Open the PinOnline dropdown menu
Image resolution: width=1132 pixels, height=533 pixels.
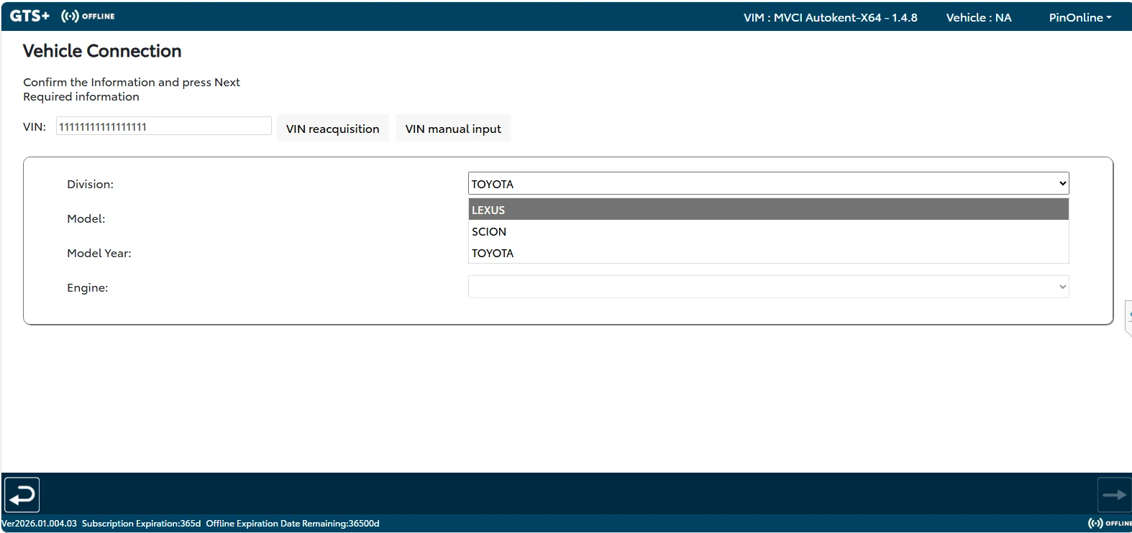tap(1080, 17)
